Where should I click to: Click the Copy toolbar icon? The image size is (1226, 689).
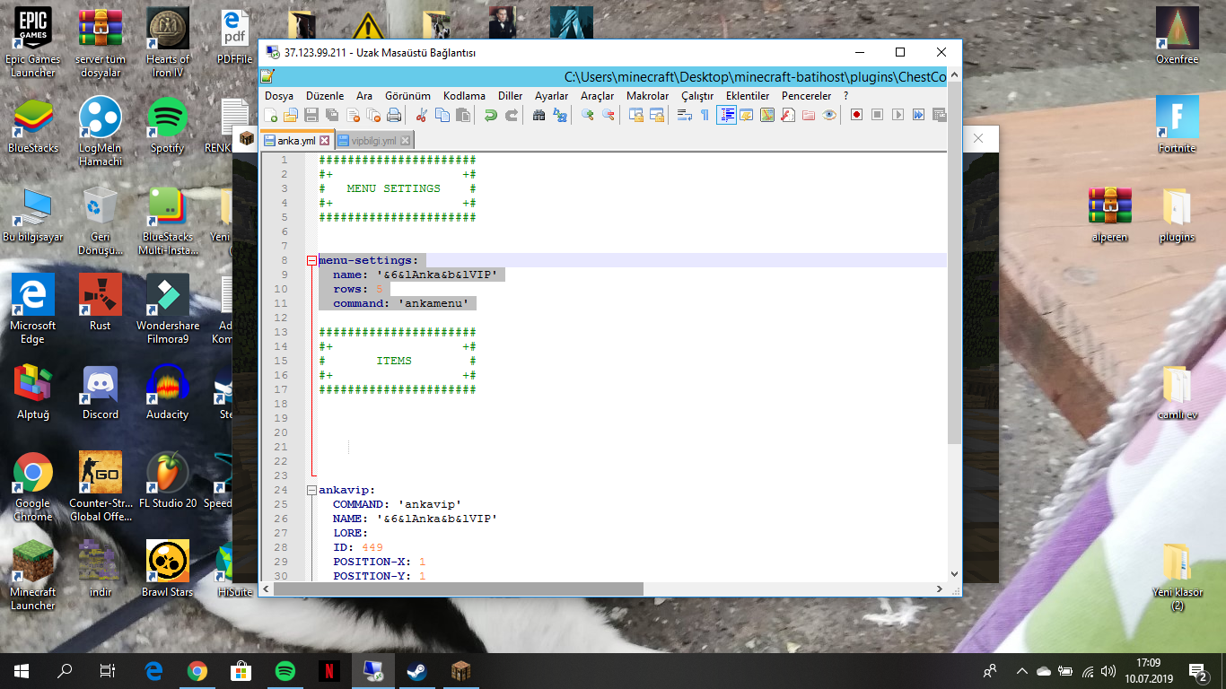tap(442, 115)
